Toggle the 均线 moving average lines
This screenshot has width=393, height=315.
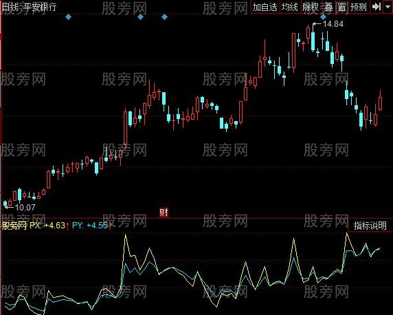(x=289, y=7)
